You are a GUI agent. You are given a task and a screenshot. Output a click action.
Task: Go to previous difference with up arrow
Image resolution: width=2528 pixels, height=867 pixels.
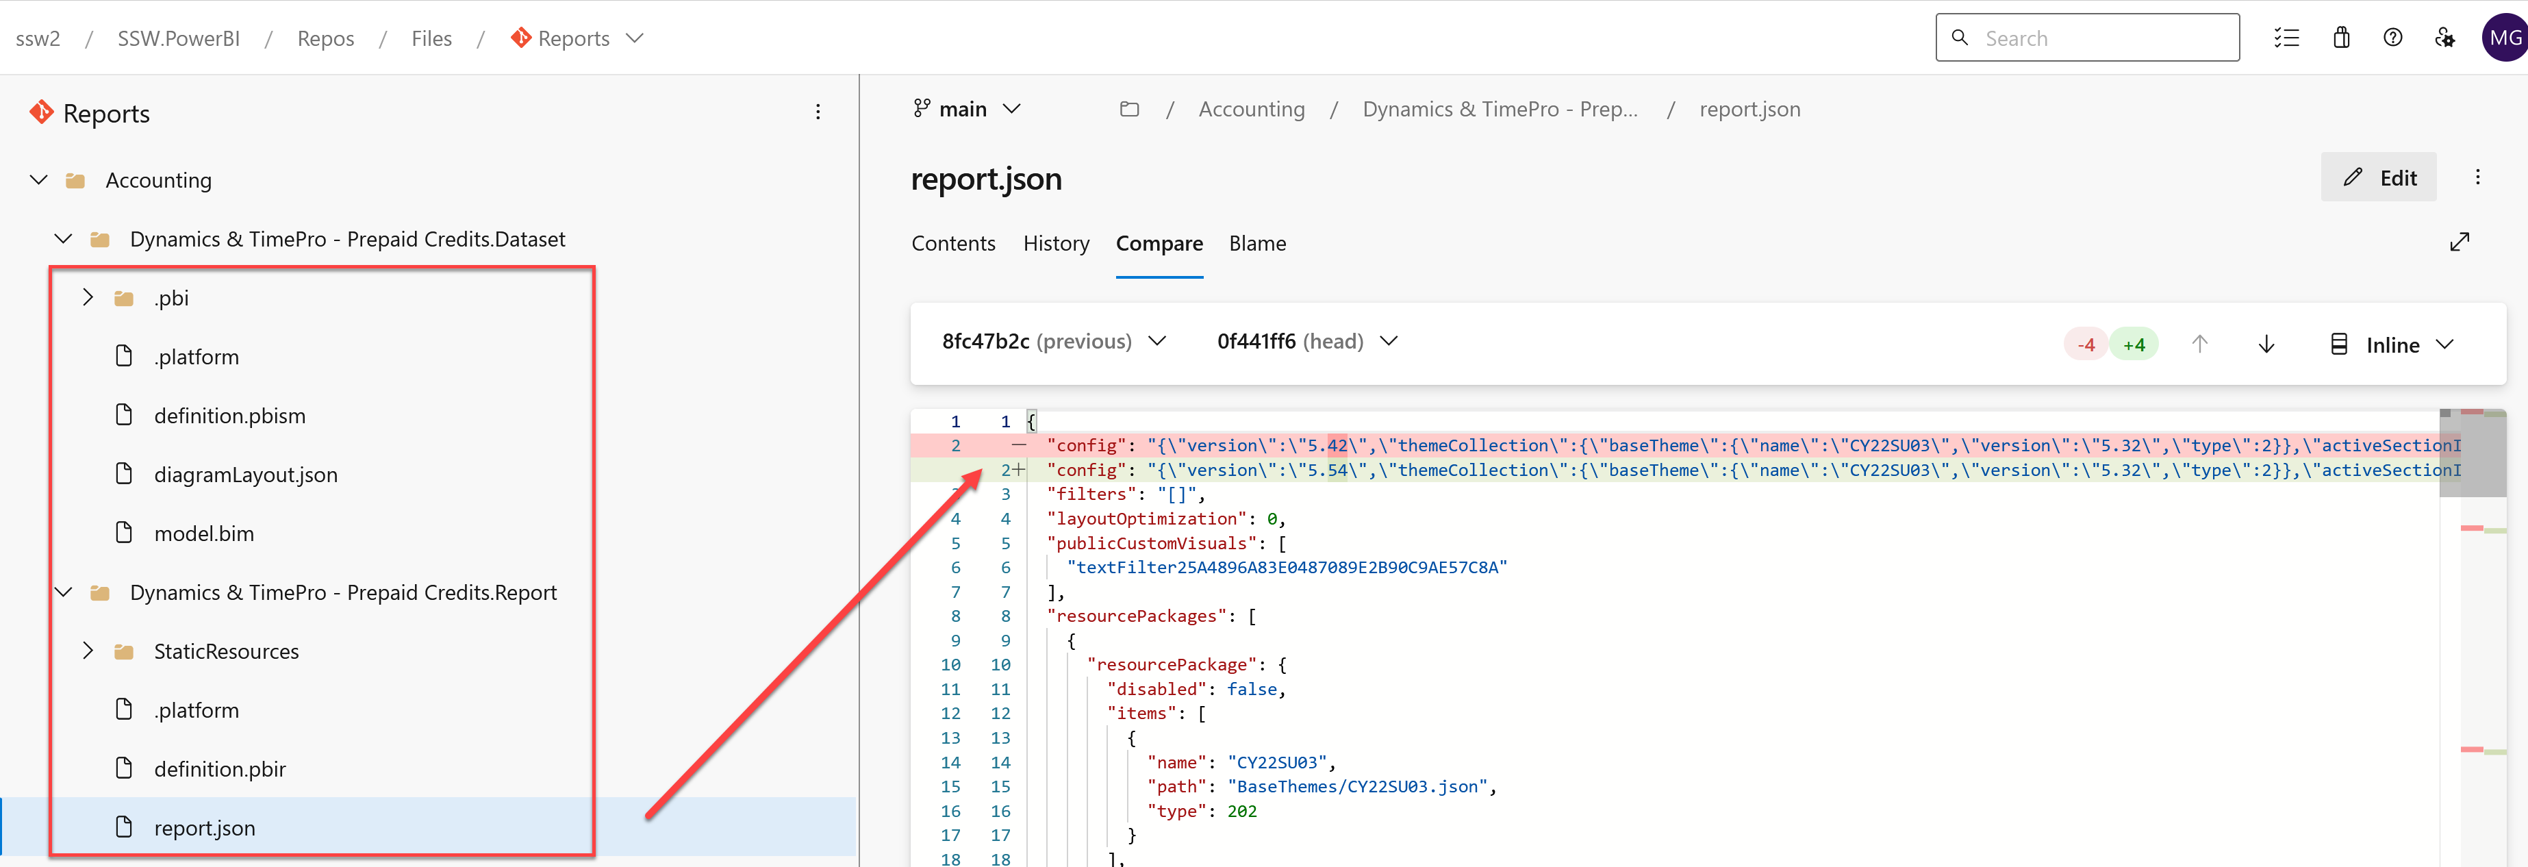[2199, 344]
